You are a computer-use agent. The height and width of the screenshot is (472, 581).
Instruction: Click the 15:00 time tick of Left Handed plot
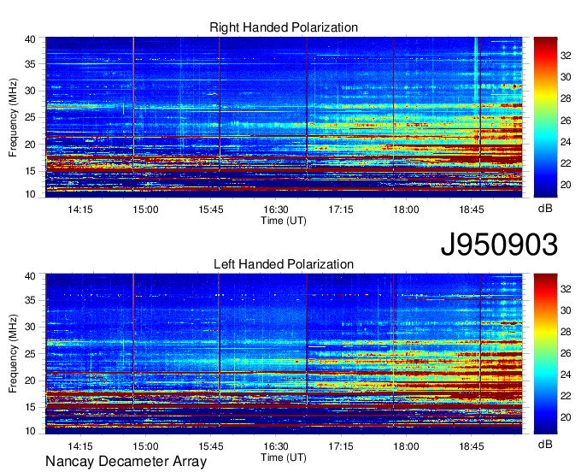point(145,446)
